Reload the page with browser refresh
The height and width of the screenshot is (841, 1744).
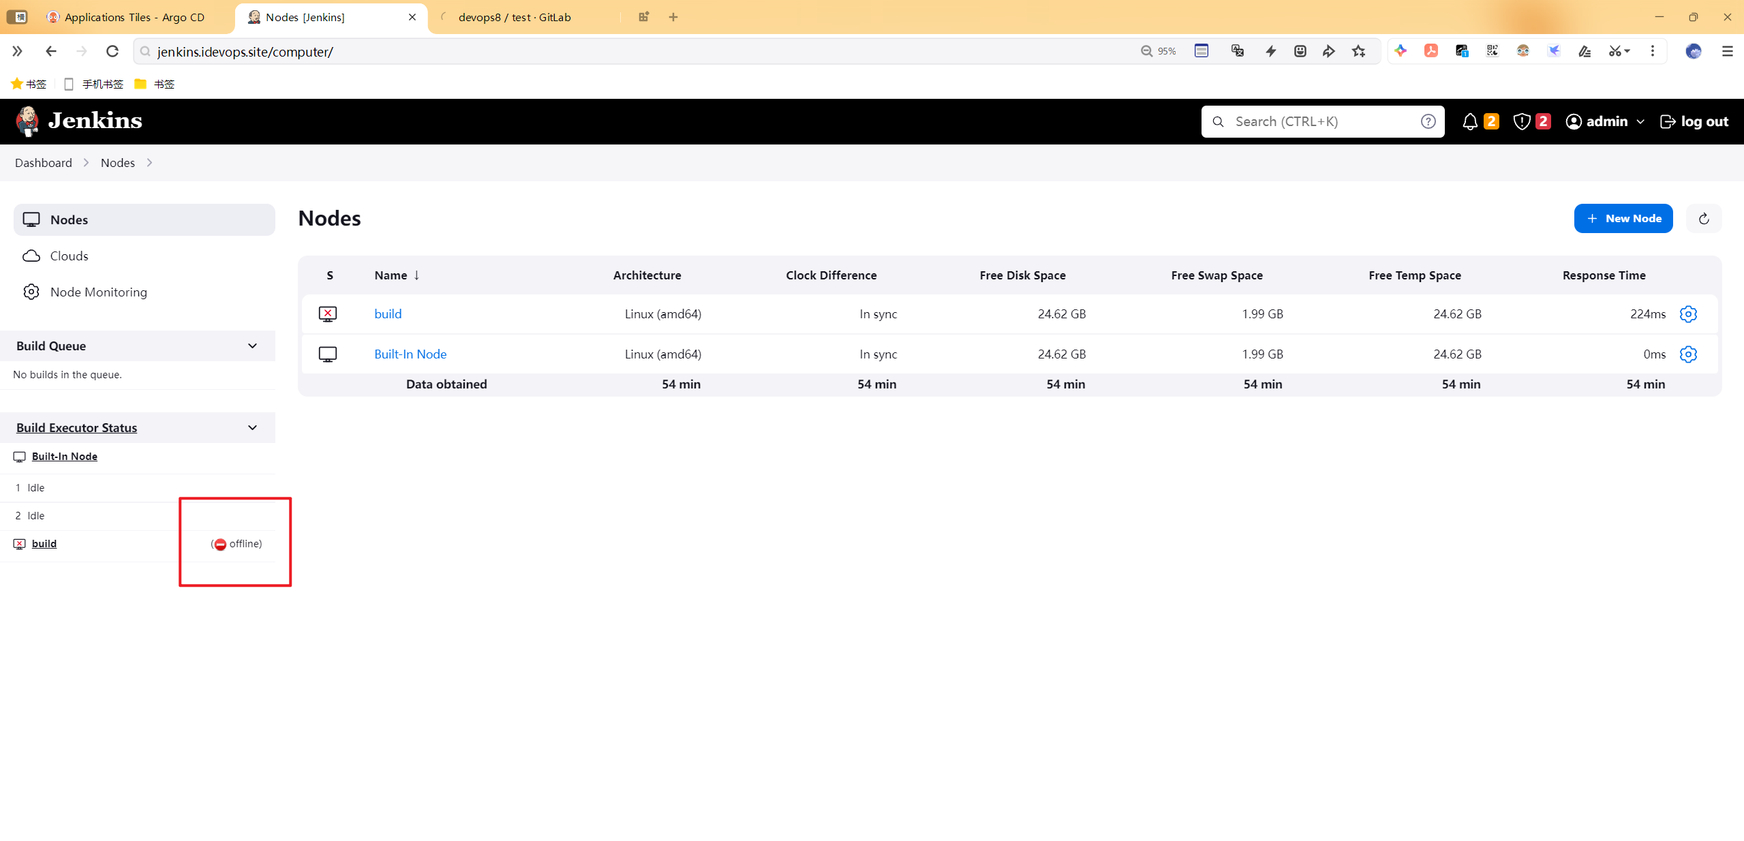(x=112, y=51)
